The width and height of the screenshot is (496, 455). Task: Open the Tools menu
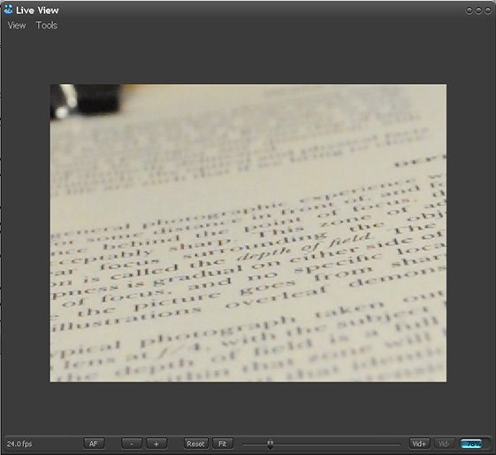point(47,26)
